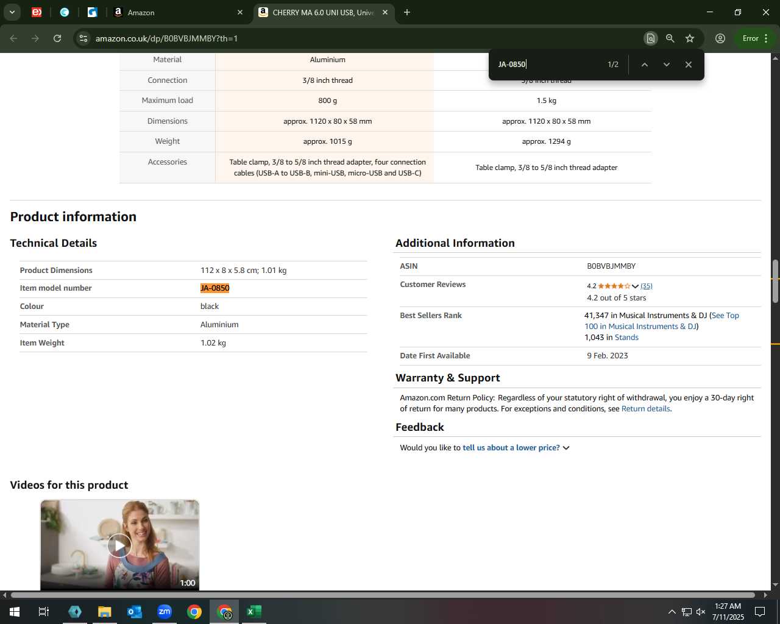780x624 pixels.
Task: Switch to the red 'e' pinned tab
Action: 37,12
